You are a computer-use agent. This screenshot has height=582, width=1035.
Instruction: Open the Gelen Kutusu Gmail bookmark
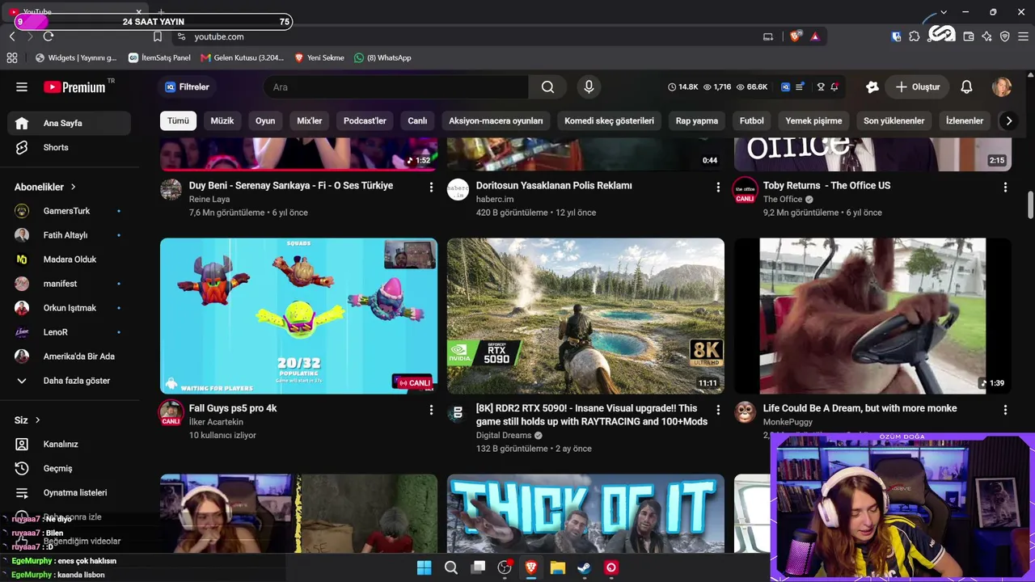(243, 57)
